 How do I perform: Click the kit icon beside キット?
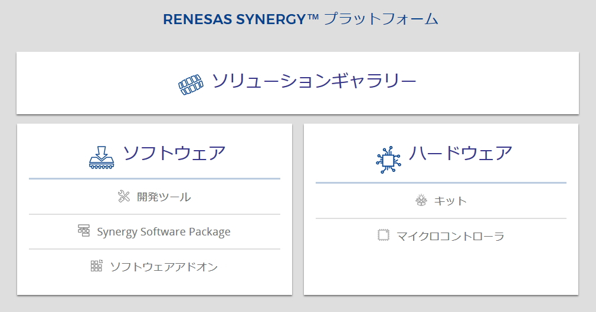pyautogui.click(x=421, y=200)
